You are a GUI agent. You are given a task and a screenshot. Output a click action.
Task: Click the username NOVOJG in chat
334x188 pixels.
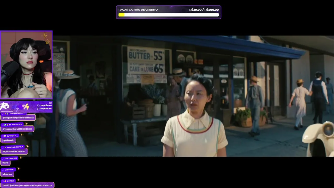click(x=11, y=181)
